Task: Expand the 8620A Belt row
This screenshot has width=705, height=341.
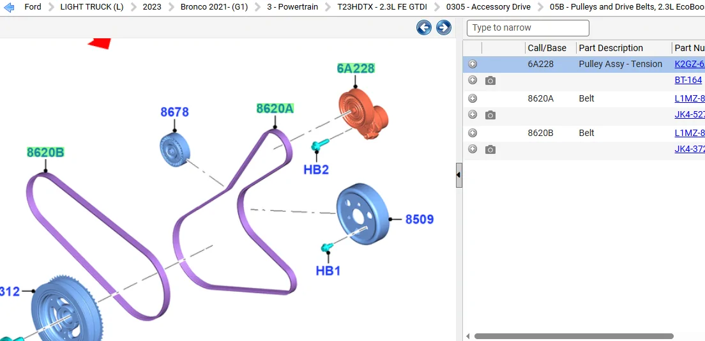Action: [x=472, y=98]
